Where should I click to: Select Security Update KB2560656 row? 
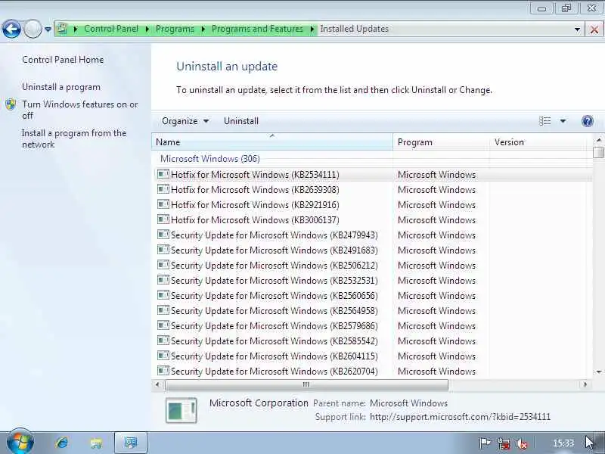click(x=372, y=295)
